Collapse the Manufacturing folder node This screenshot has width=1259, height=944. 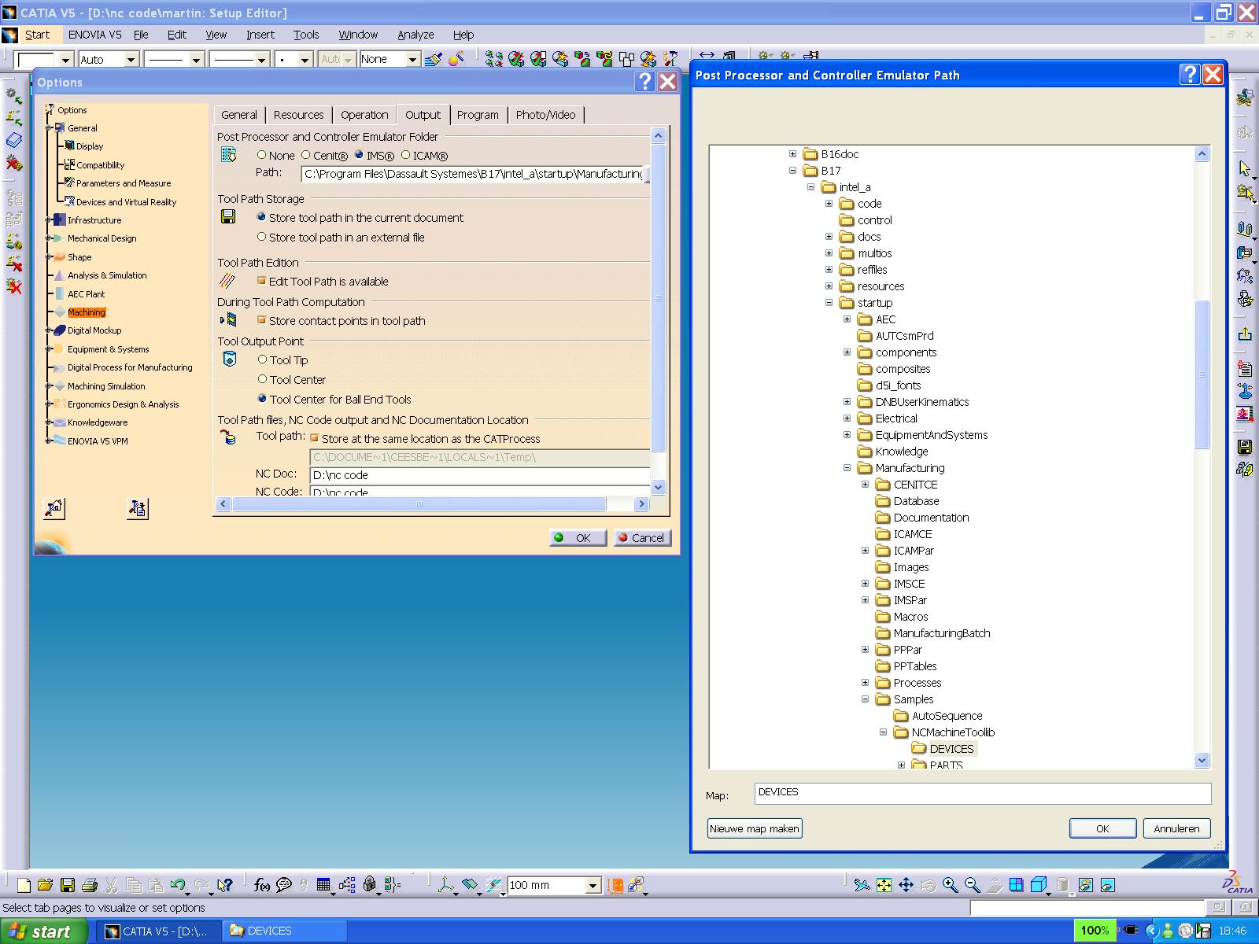pos(847,467)
